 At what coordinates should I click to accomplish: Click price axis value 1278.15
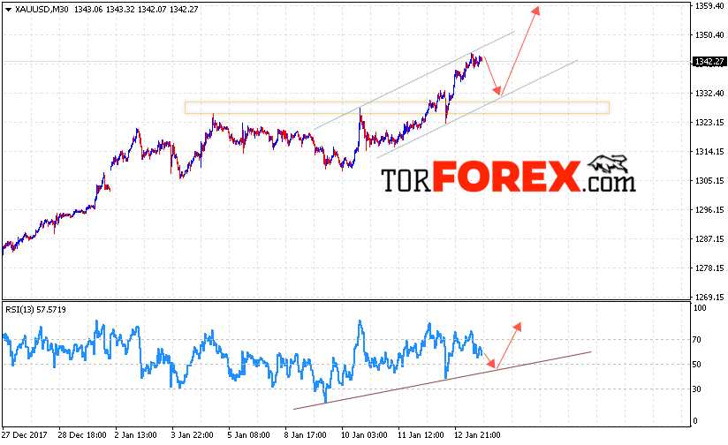pyautogui.click(x=709, y=268)
